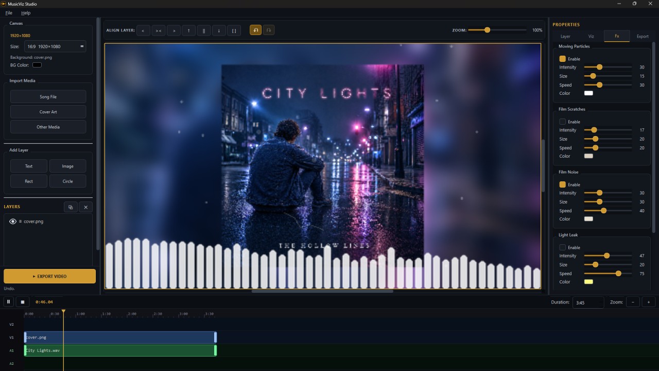This screenshot has width=659, height=371.
Task: Open the Export tab
Action: point(643,37)
